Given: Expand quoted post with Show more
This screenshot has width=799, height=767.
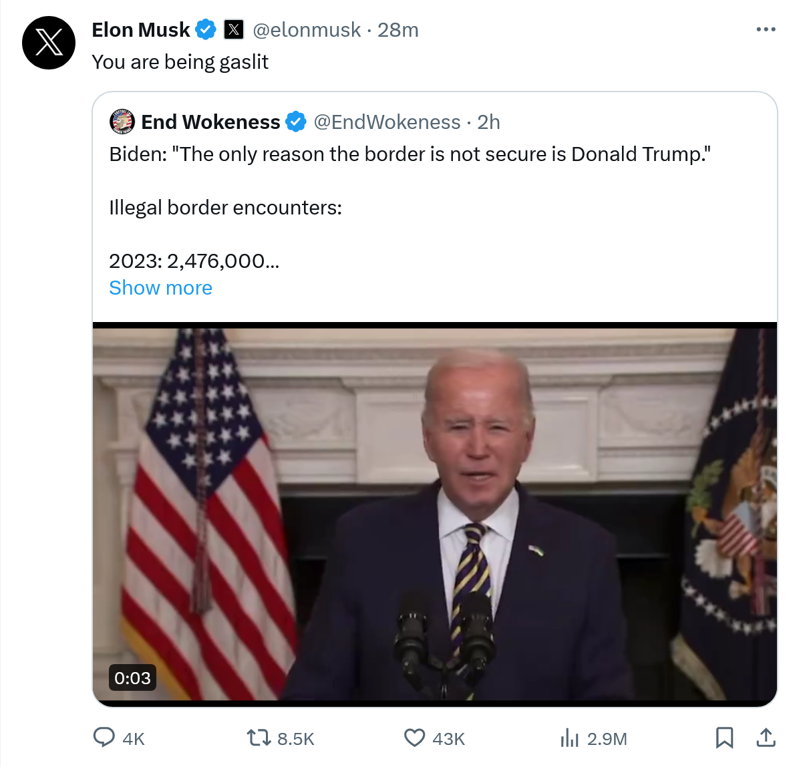Looking at the screenshot, I should (x=160, y=288).
